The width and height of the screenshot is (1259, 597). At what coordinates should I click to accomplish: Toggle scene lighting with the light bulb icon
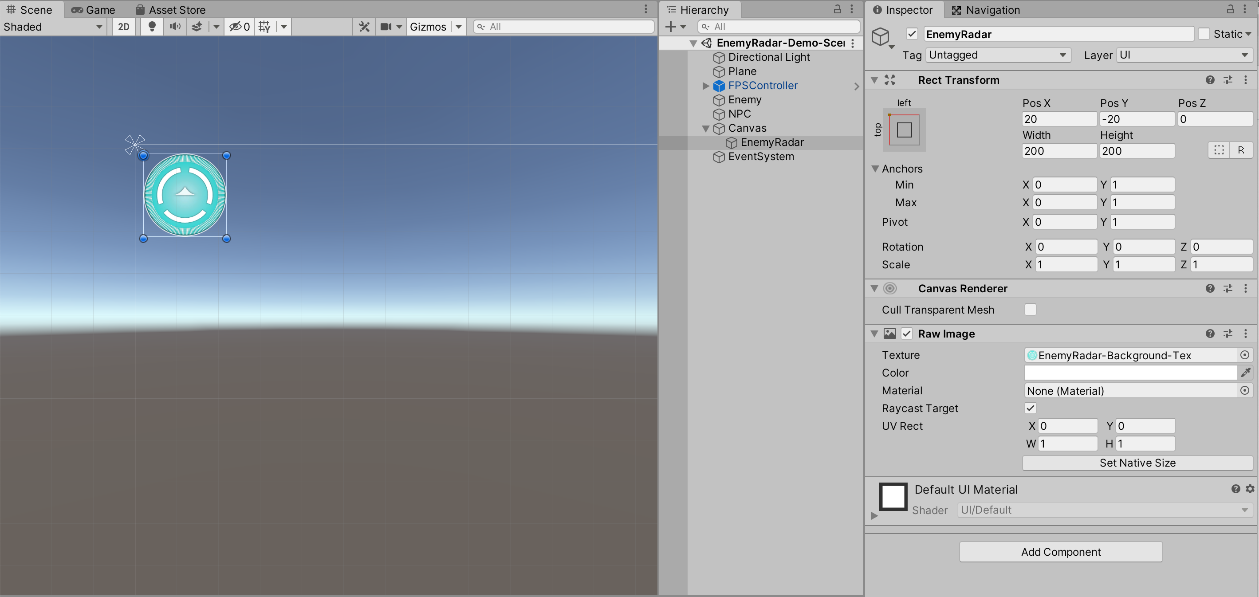(x=152, y=26)
